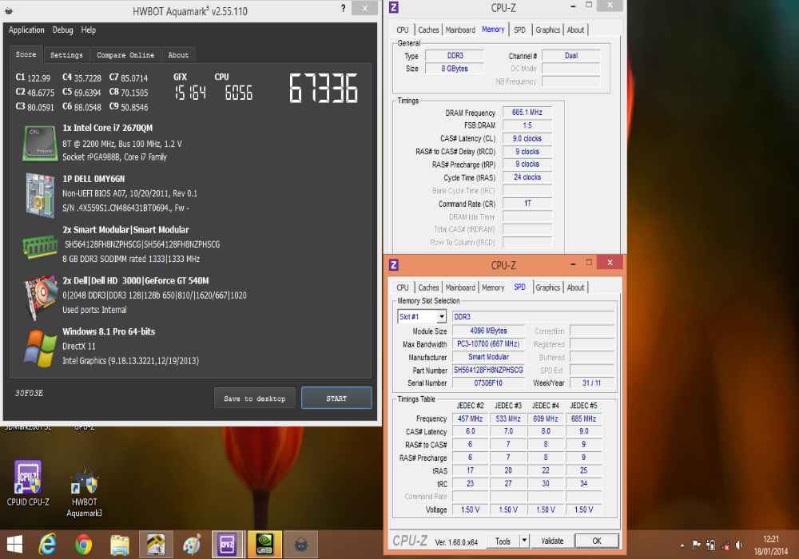The image size is (799, 559).
Task: Click the Tools button in CPU-Z
Action: pos(503,541)
